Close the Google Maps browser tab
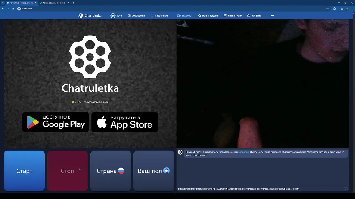355x199 pixels. [x=69, y=3]
